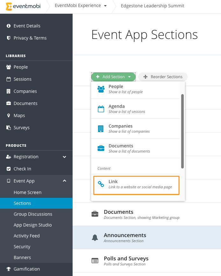Click the blue People icon in dropdown
The width and height of the screenshot is (221, 276).
(101, 89)
